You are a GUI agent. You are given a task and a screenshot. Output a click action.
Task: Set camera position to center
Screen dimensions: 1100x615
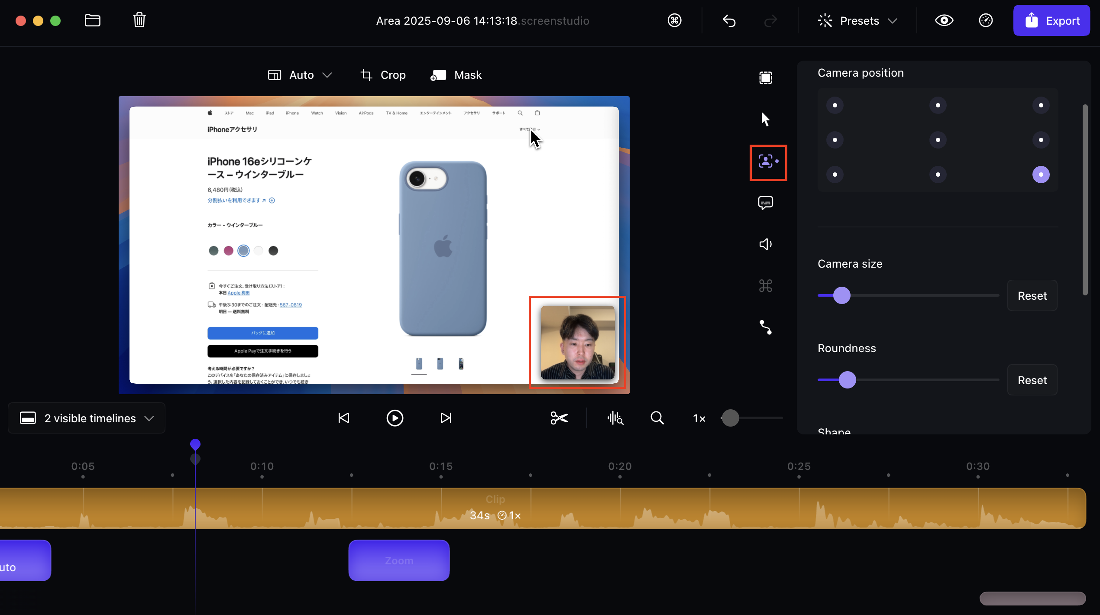(x=938, y=140)
